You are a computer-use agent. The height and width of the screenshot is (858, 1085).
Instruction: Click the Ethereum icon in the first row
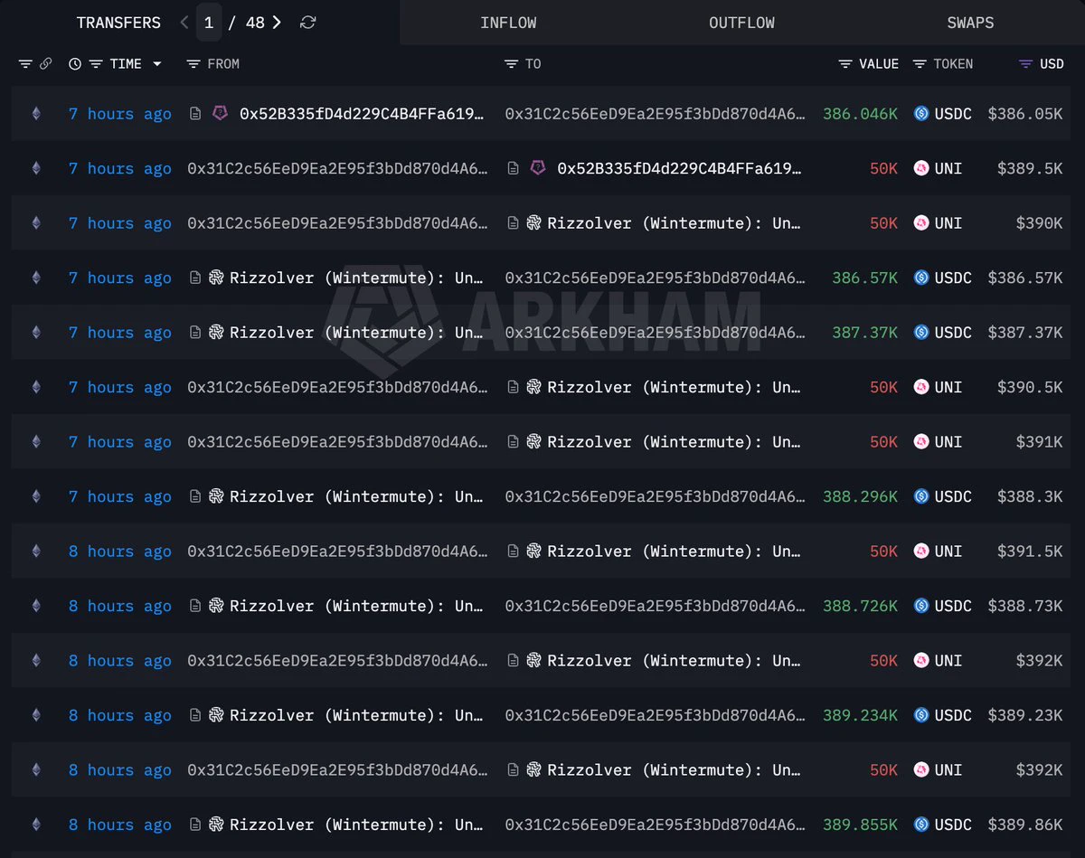(36, 114)
